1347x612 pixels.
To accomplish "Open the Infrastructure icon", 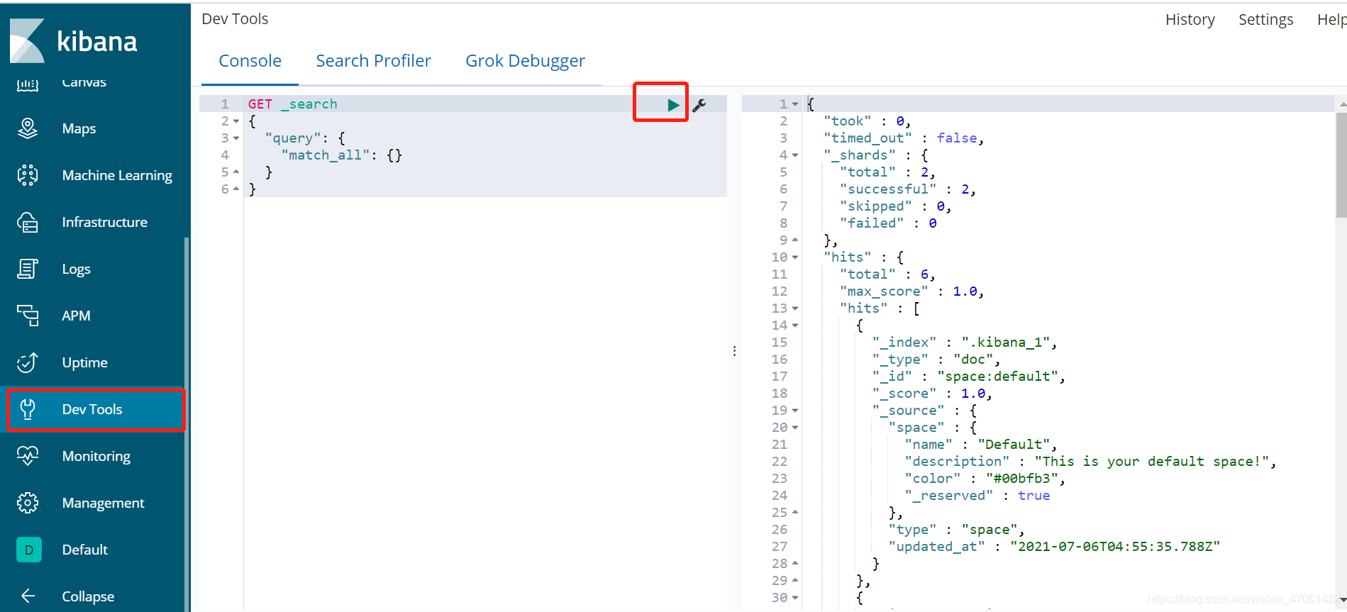I will pos(28,222).
